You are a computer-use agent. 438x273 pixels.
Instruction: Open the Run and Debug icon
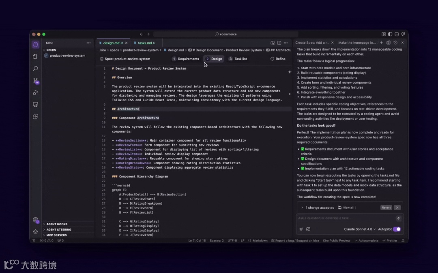35,93
